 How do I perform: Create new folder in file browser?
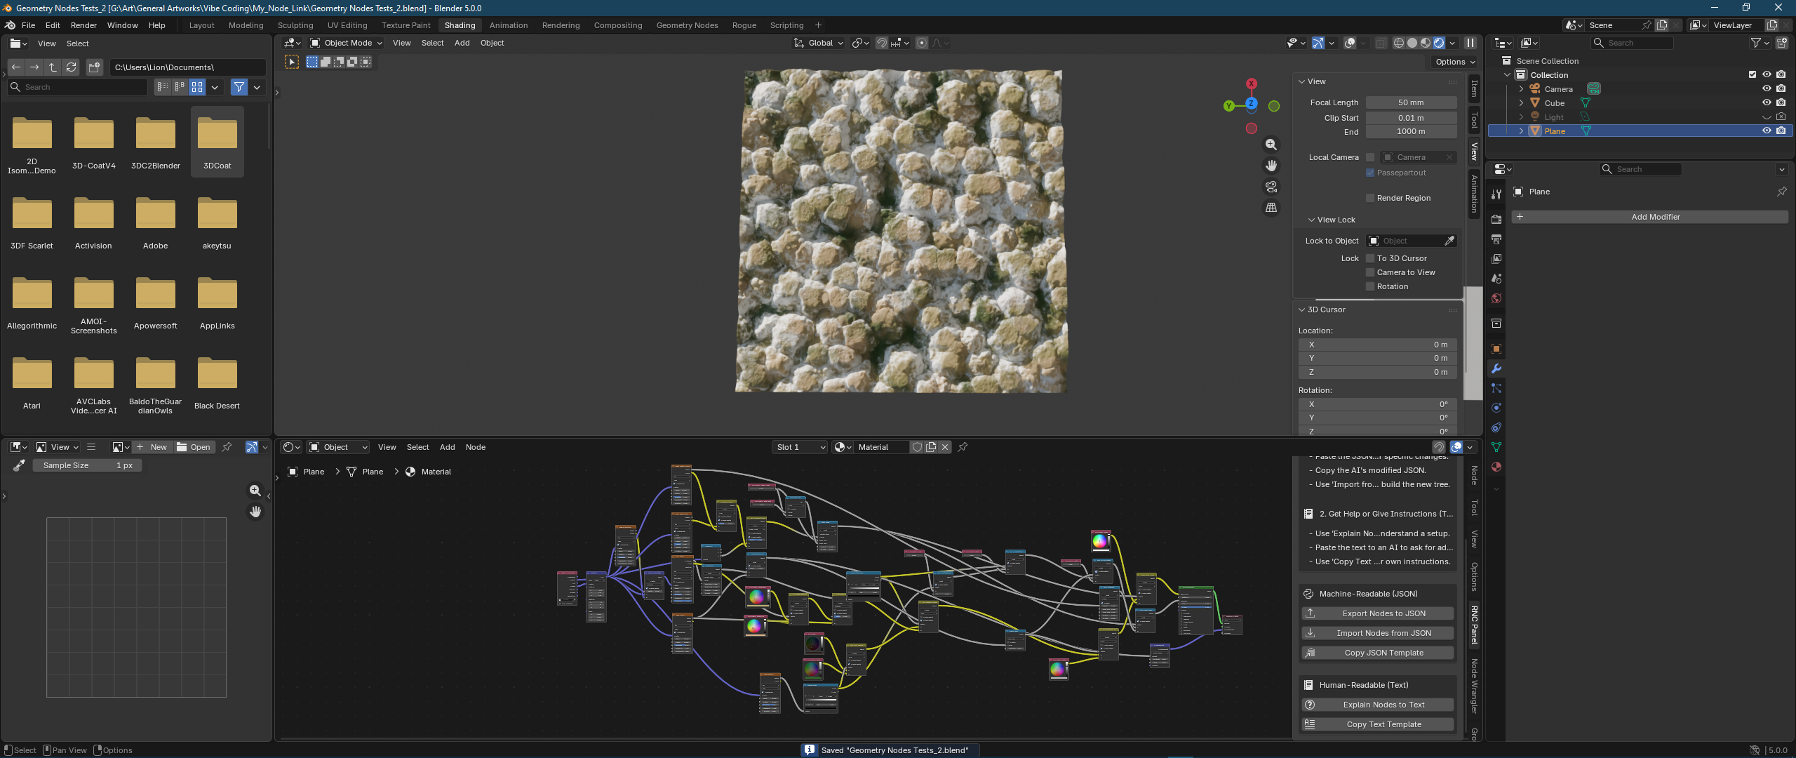pyautogui.click(x=94, y=67)
